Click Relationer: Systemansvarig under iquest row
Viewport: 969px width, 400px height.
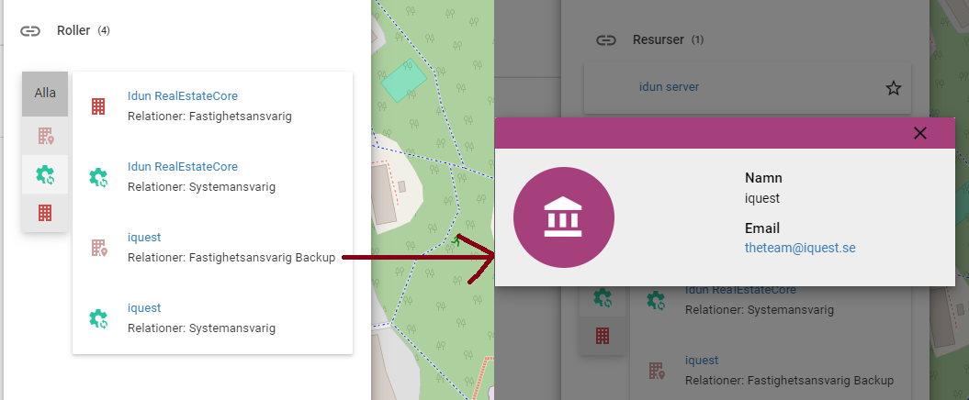[201, 328]
